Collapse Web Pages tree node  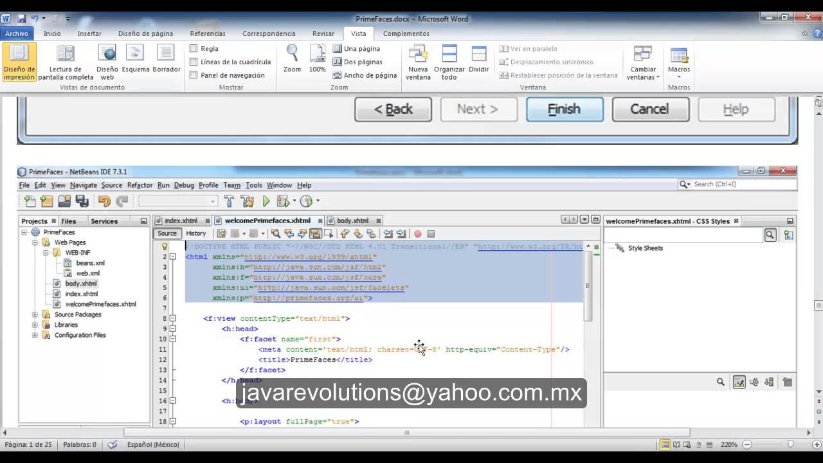point(35,242)
